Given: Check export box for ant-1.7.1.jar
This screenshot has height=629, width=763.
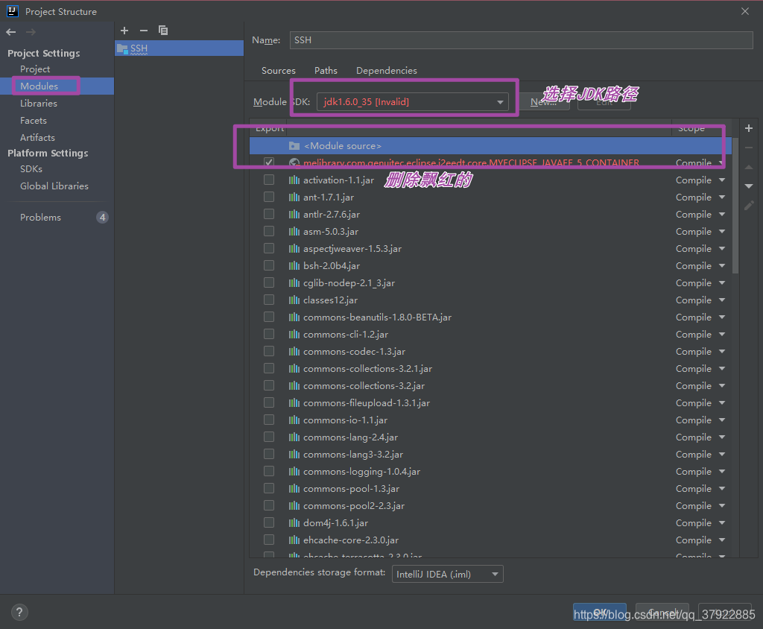Looking at the screenshot, I should [x=268, y=197].
